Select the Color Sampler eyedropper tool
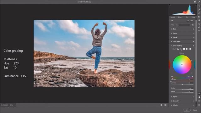 [x=199, y=101]
